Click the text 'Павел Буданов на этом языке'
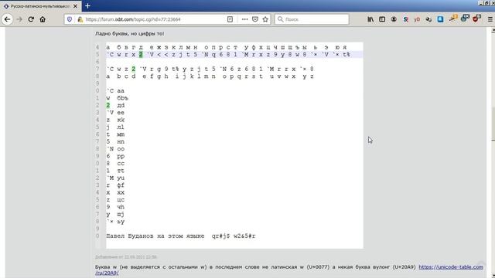Viewport: 495px width, 278px height. pyautogui.click(x=155, y=236)
